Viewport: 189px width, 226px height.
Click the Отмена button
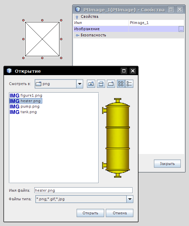(x=120, y=213)
